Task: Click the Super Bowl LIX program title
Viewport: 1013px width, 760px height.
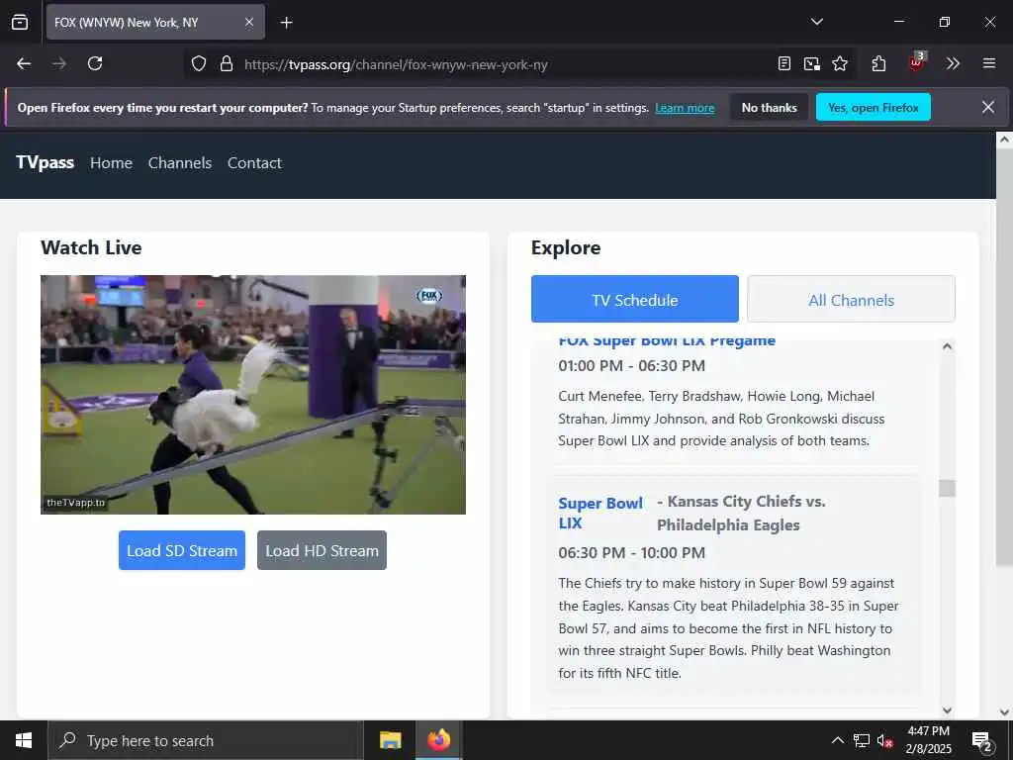Action: click(600, 514)
